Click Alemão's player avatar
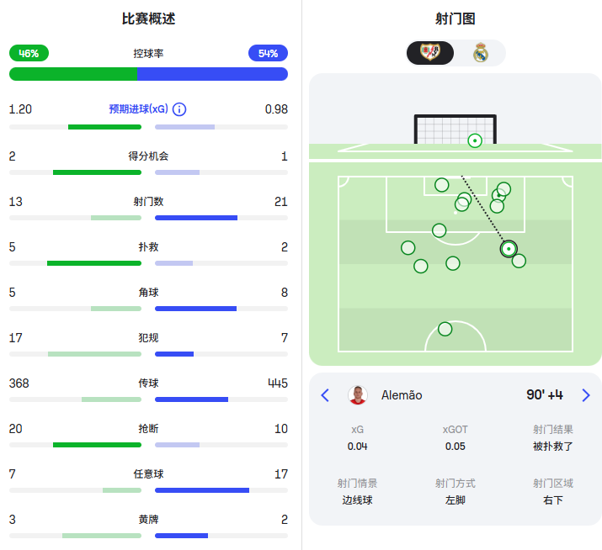Image resolution: width=602 pixels, height=550 pixels. point(358,395)
